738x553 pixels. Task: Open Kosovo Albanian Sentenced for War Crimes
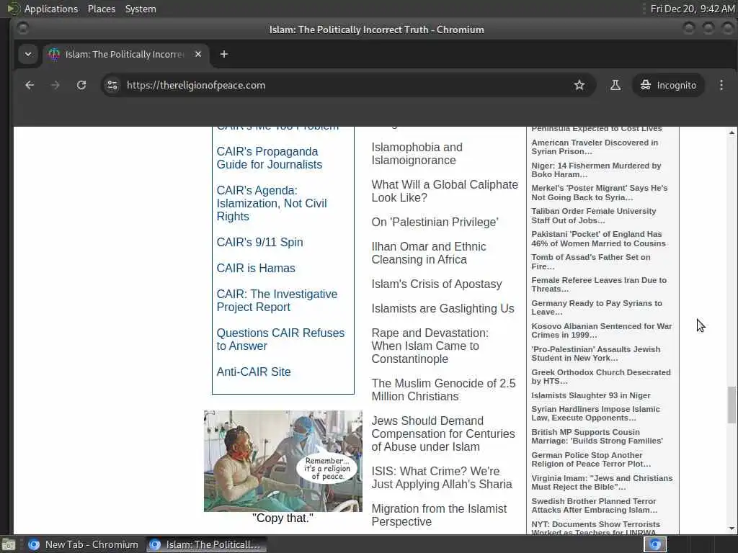pyautogui.click(x=602, y=331)
